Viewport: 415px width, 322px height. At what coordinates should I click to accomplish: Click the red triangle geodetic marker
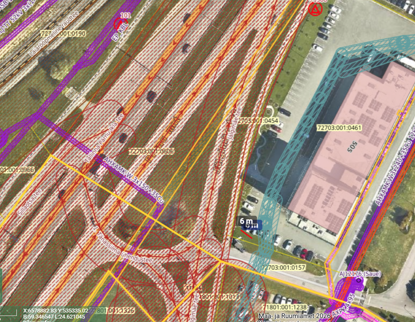[x=316, y=9]
